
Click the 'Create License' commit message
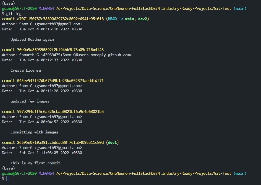coord(26,70)
